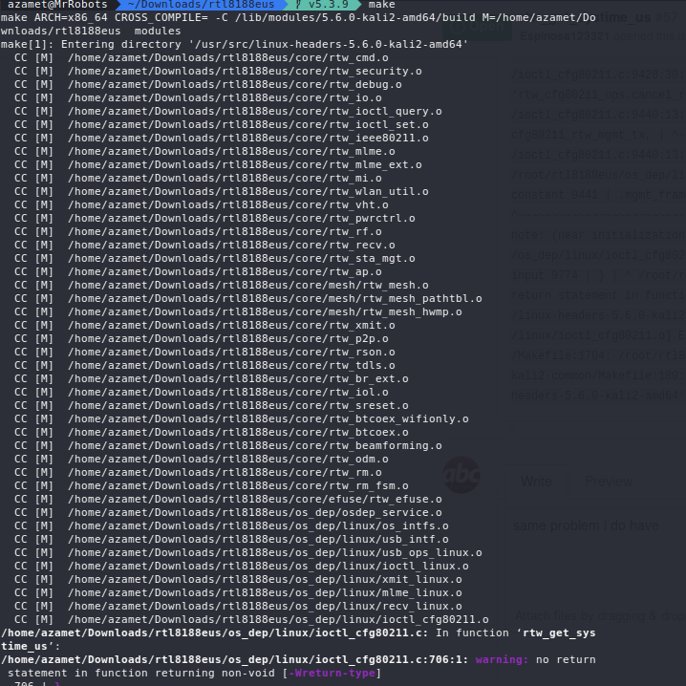
Task: Select the rtw_rson.o compile line
Action: coord(204,353)
